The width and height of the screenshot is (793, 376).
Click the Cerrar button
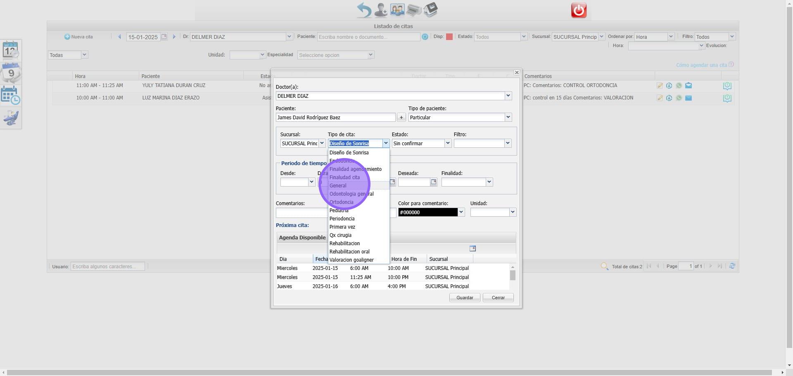point(498,298)
